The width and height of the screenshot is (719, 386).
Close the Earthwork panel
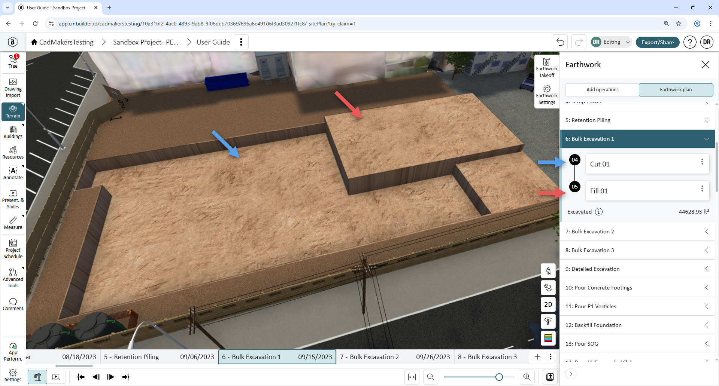tap(706, 65)
